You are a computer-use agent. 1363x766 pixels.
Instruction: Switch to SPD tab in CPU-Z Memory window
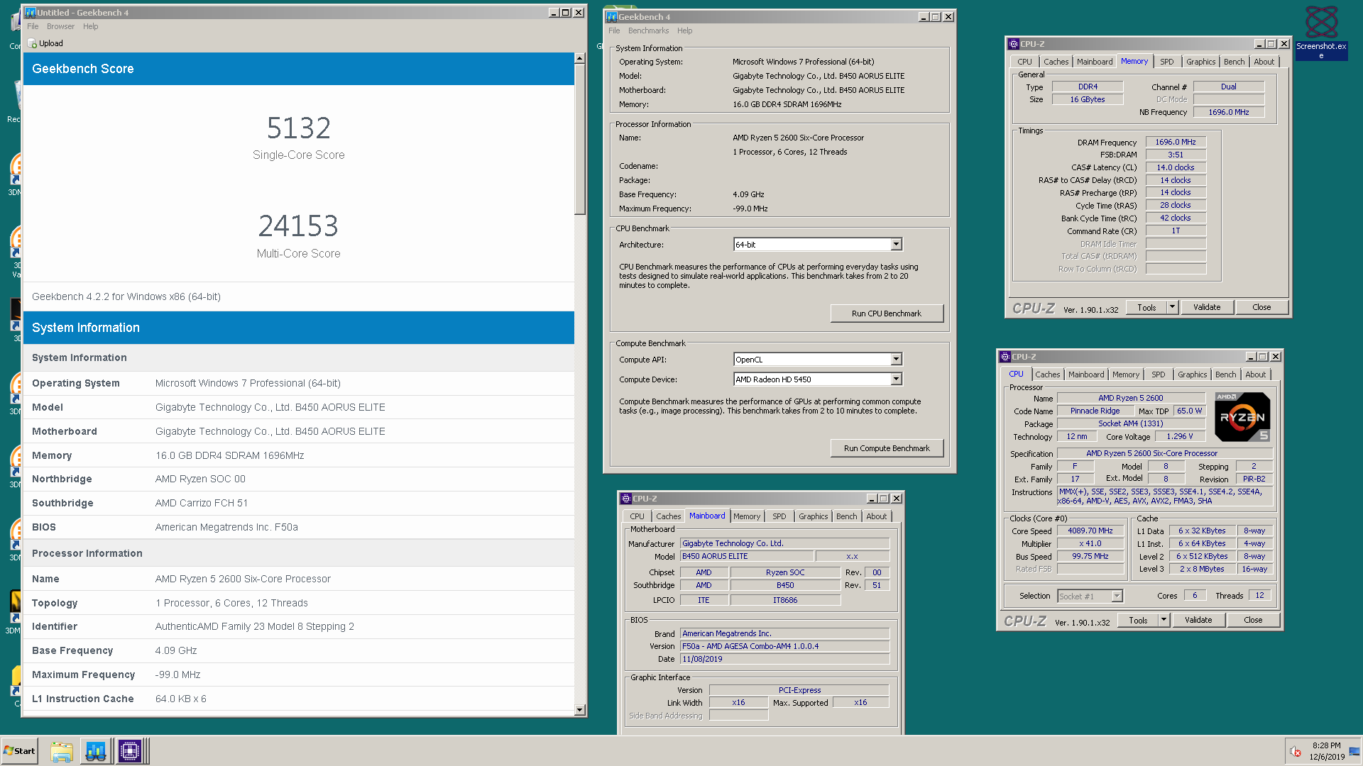(x=1167, y=62)
